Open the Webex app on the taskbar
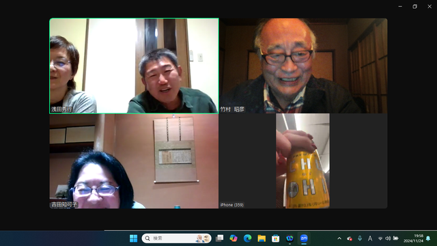Image resolution: width=437 pixels, height=246 pixels. (290, 238)
